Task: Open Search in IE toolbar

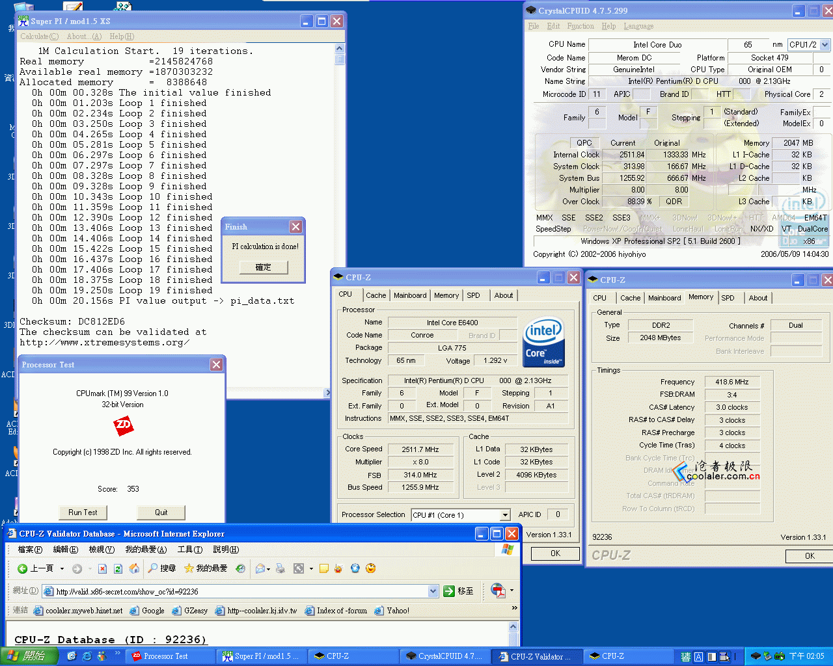Action: click(x=161, y=568)
